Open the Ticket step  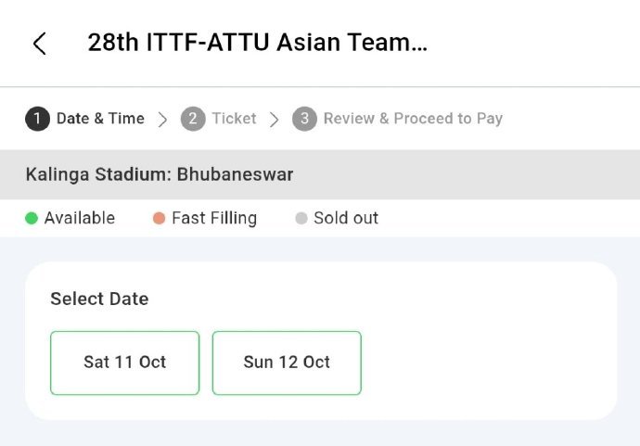(x=234, y=119)
